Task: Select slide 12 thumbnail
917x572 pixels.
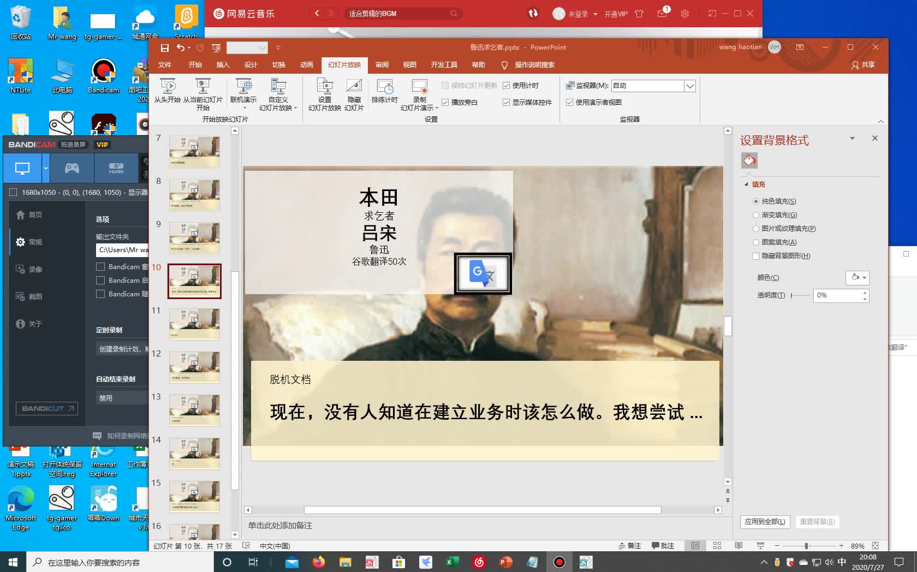Action: pyautogui.click(x=194, y=367)
